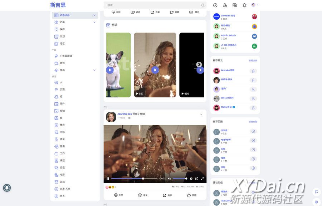Enter fullscreen on the video player
This screenshot has width=322, height=206.
tap(202, 179)
